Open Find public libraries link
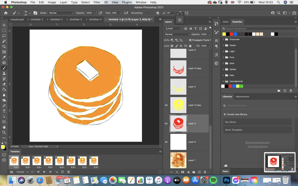The height and width of the screenshot is (186, 298). tap(258, 146)
